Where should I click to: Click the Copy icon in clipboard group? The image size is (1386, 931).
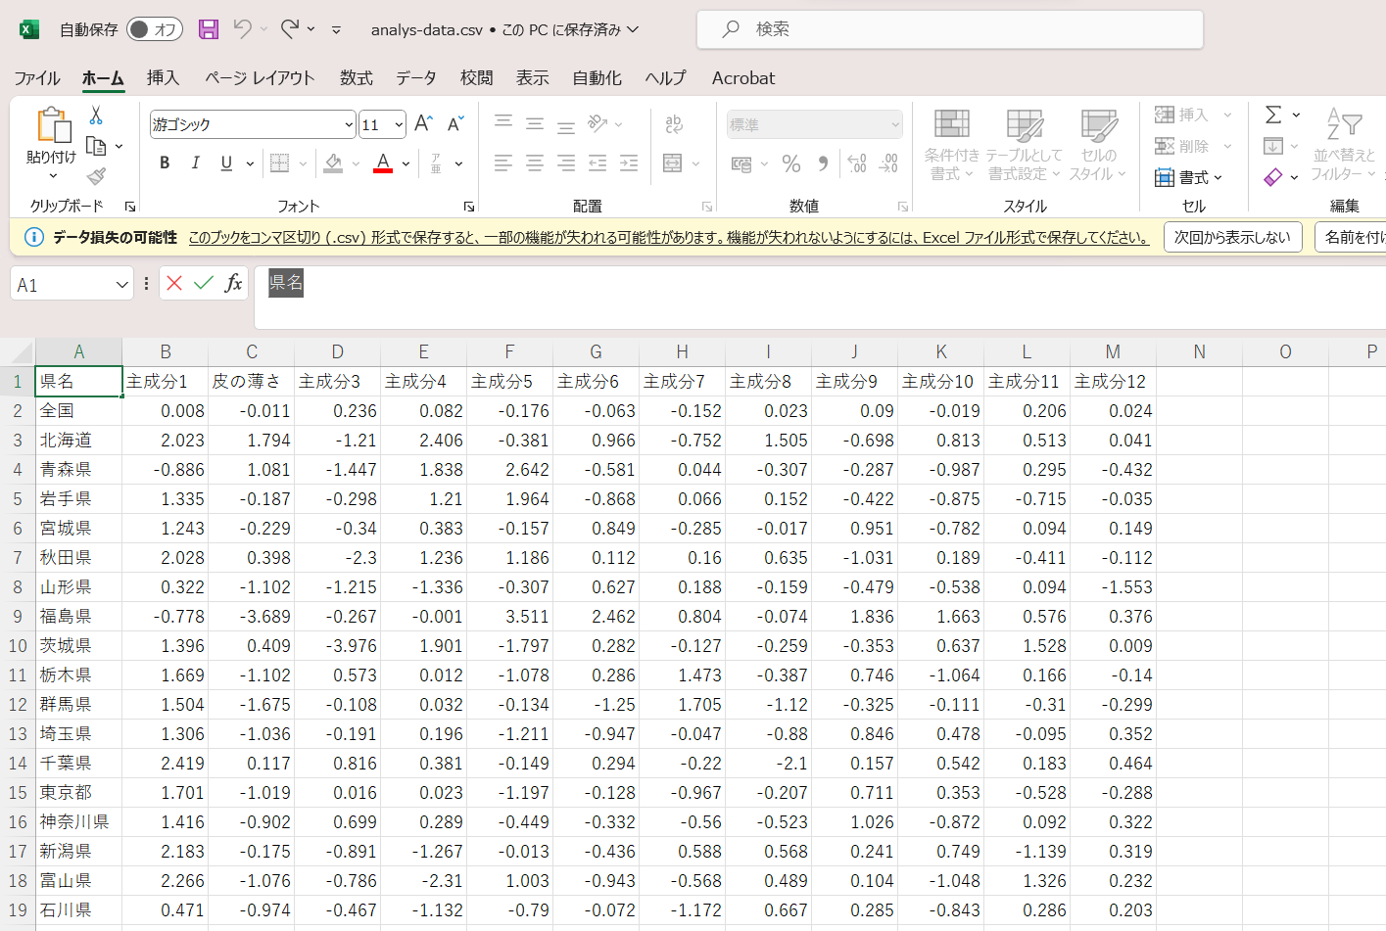(96, 146)
